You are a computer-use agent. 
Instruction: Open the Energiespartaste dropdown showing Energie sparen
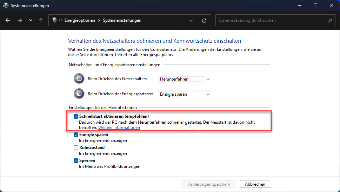185,94
